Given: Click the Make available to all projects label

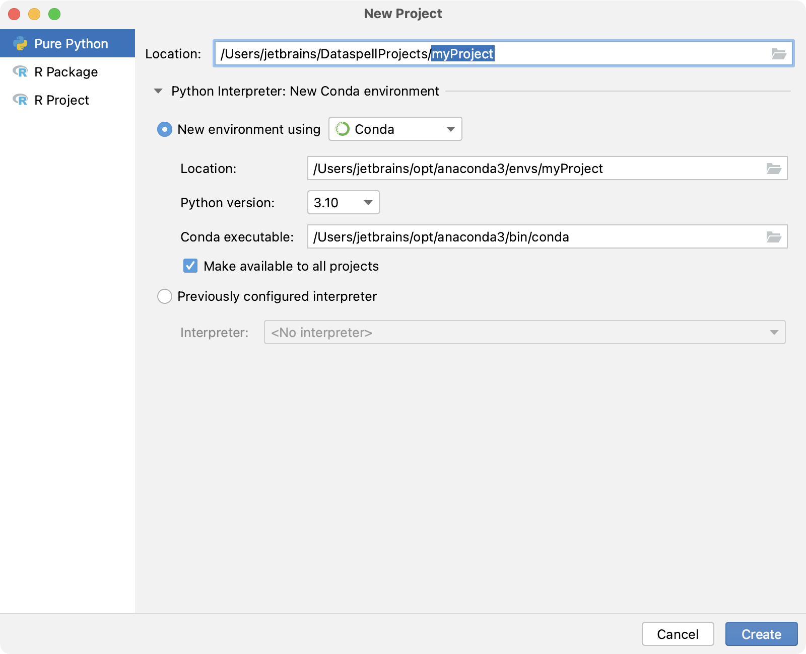Looking at the screenshot, I should pos(291,266).
